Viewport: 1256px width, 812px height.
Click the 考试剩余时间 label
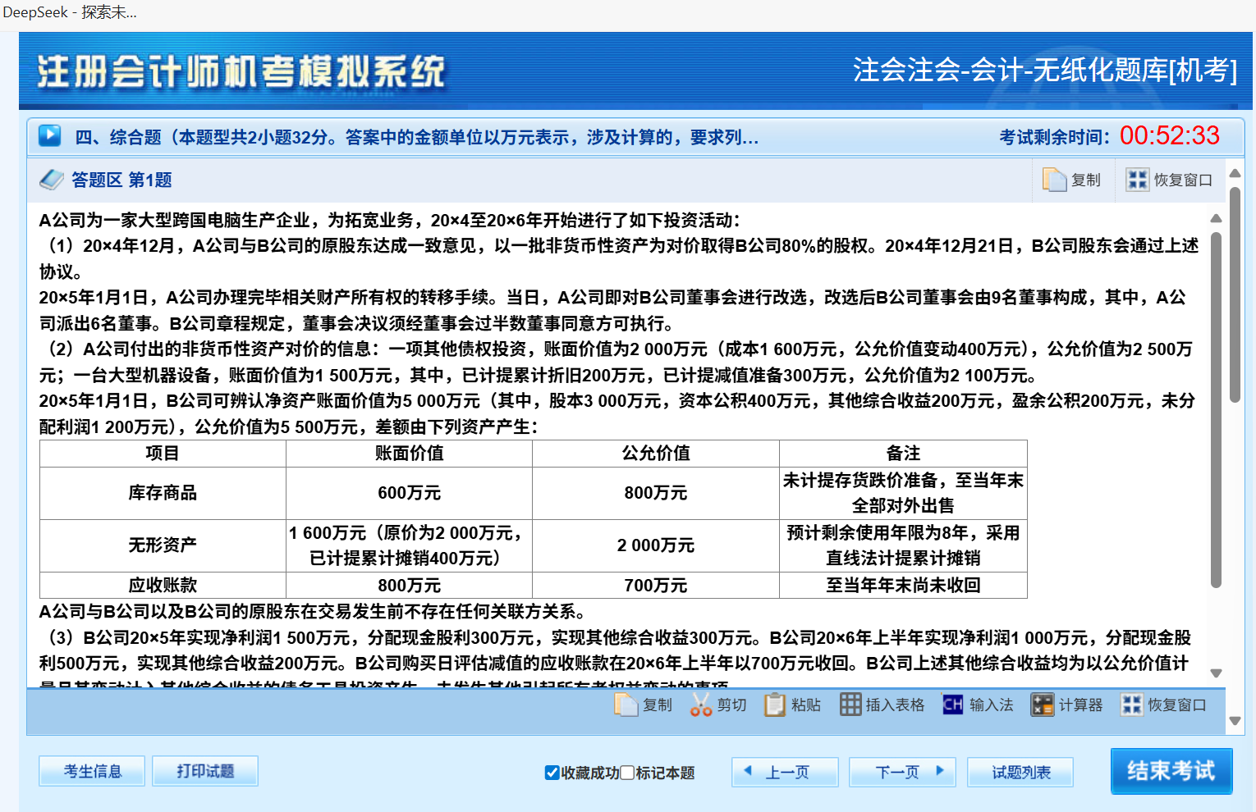[x=1054, y=137]
